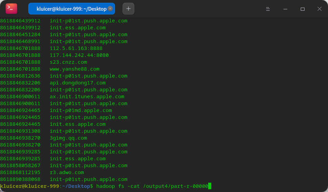The height and width of the screenshot is (192, 328).
Task: Click the ~/Desktop path in the prompt
Action: click(x=76, y=186)
